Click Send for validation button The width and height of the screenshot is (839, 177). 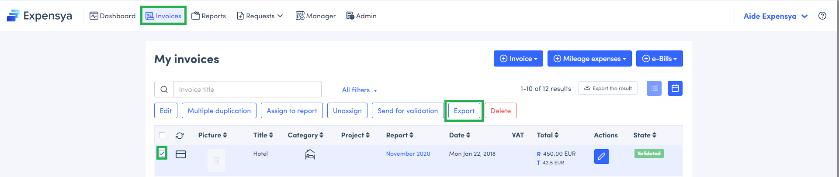pyautogui.click(x=407, y=111)
